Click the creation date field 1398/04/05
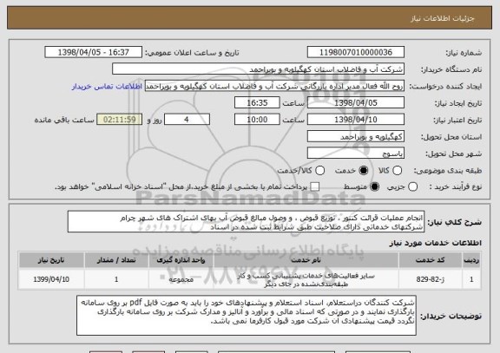This screenshot has width=500, height=353. point(356,103)
